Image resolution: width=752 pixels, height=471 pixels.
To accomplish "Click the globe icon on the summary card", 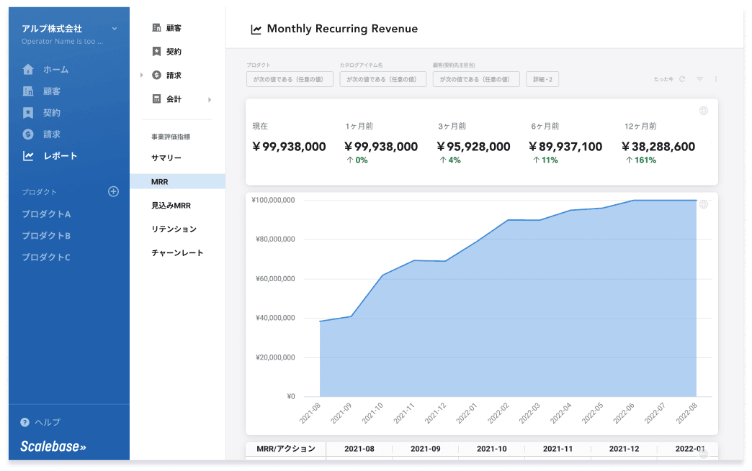I will (704, 111).
